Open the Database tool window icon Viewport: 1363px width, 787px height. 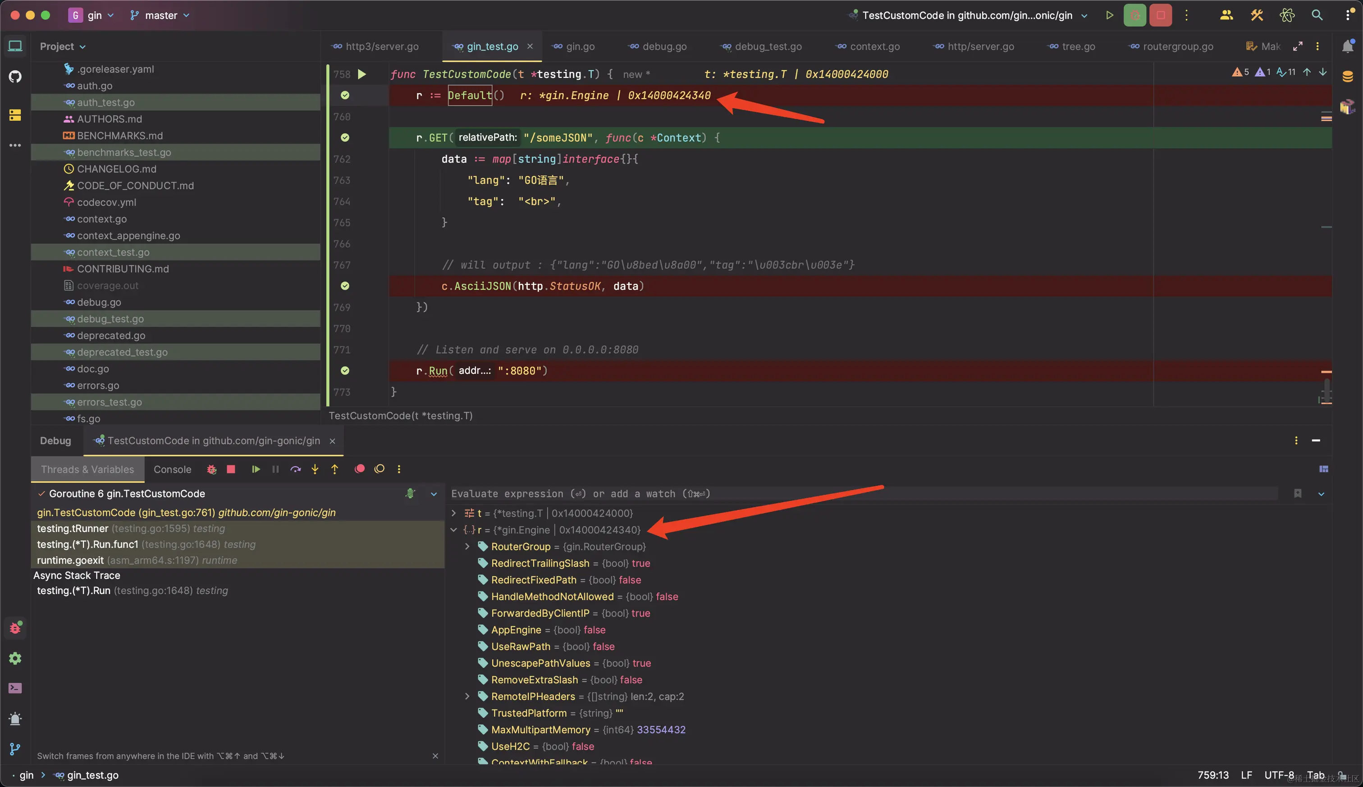[1347, 77]
